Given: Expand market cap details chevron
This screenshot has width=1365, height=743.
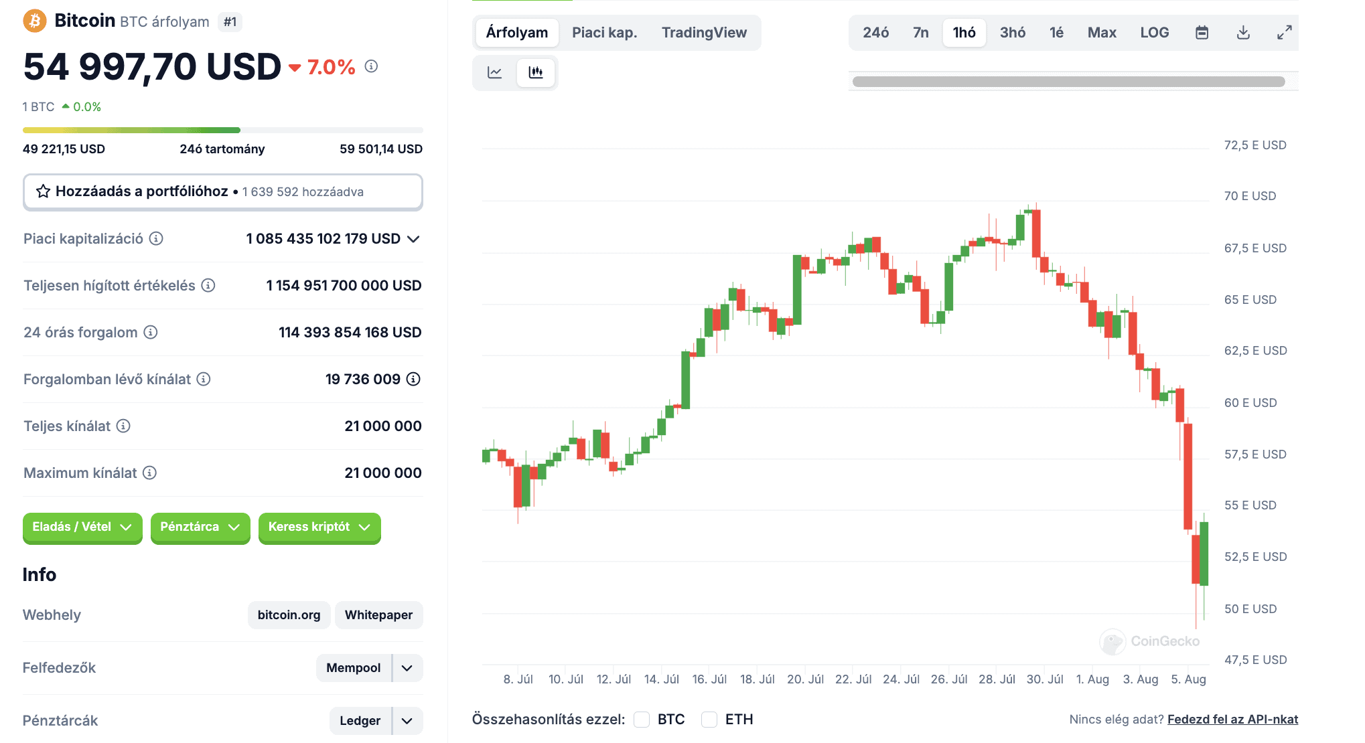Looking at the screenshot, I should pos(413,239).
